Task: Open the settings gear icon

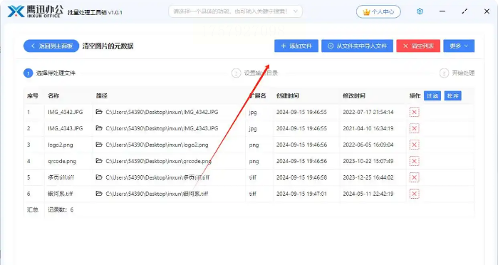Action: tap(420, 11)
